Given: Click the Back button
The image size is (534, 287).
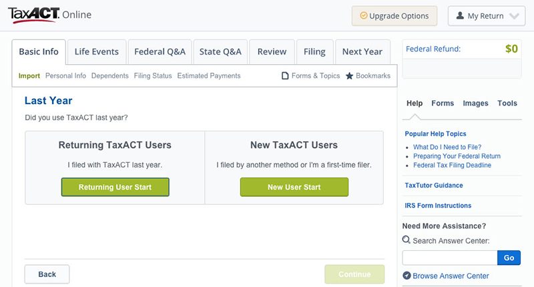Looking at the screenshot, I should pyautogui.click(x=47, y=274).
